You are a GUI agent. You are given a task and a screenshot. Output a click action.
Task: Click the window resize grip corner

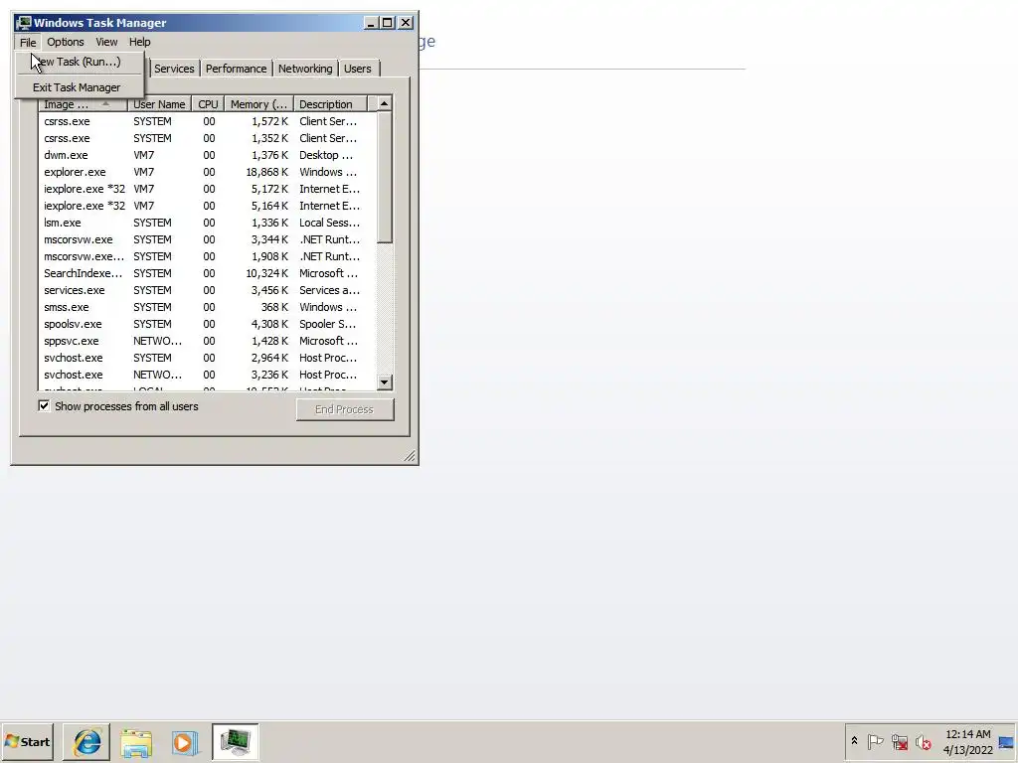[410, 456]
